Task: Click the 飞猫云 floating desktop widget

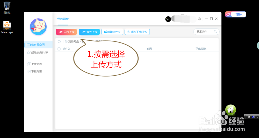Action: coord(235,14)
